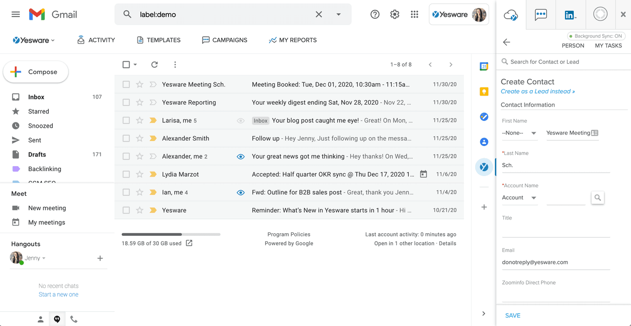The height and width of the screenshot is (326, 631).
Task: Open the Account type dropdown
Action: click(x=519, y=198)
